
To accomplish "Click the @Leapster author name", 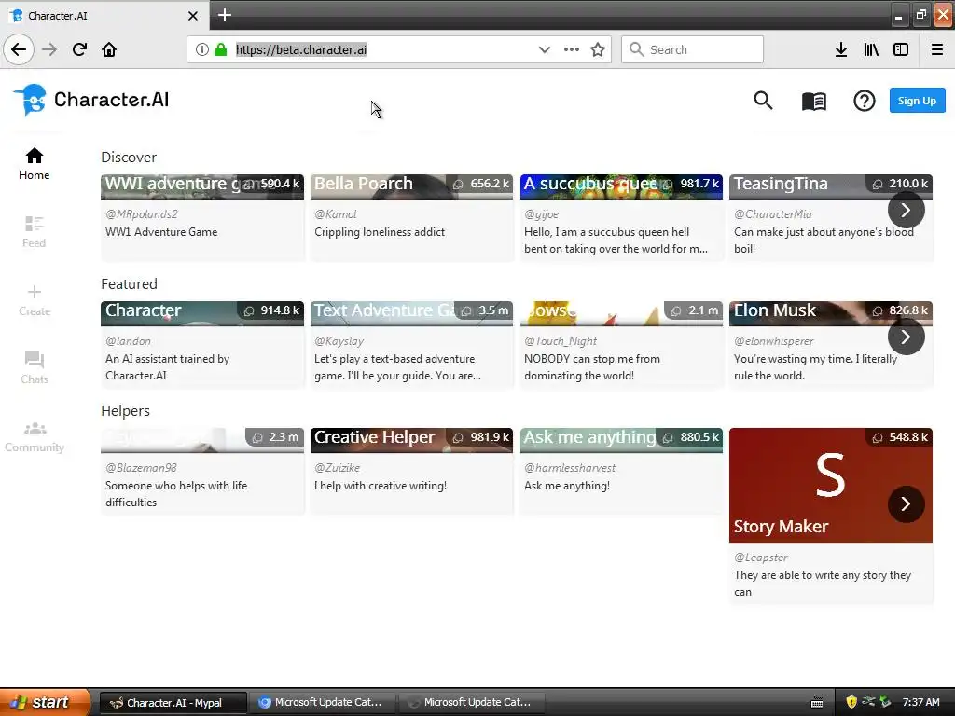I will point(761,558).
